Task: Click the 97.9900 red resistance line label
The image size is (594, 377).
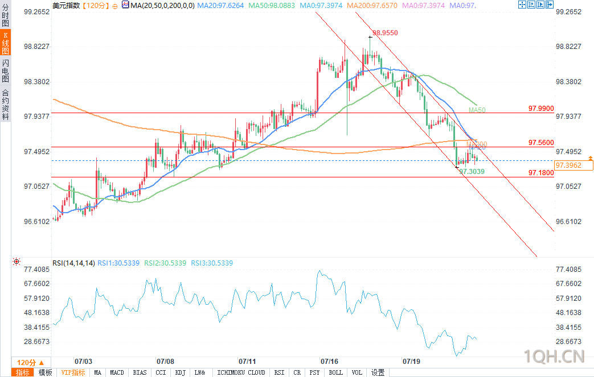Action: tap(540, 108)
